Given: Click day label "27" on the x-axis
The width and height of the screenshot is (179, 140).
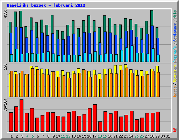Looking at the screenshot, I should pos(147,136).
